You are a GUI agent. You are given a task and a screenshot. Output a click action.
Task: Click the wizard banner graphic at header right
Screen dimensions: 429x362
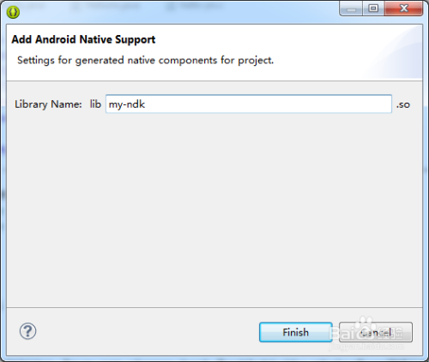coord(395,51)
